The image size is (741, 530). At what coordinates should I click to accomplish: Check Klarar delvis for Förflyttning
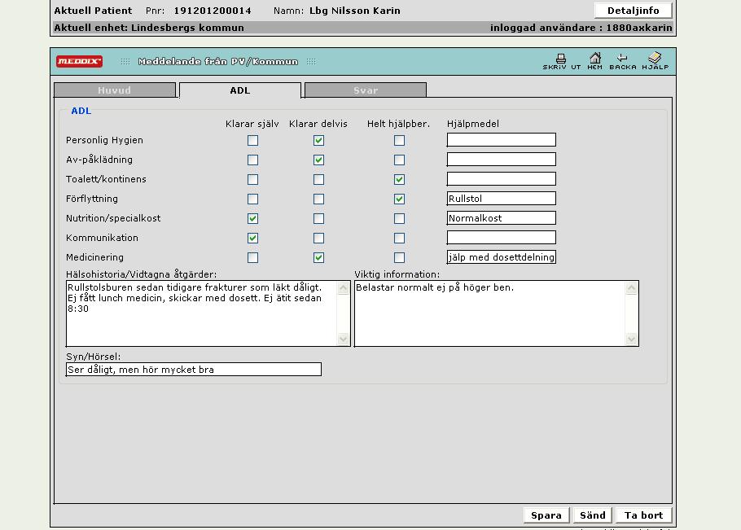[x=318, y=199]
